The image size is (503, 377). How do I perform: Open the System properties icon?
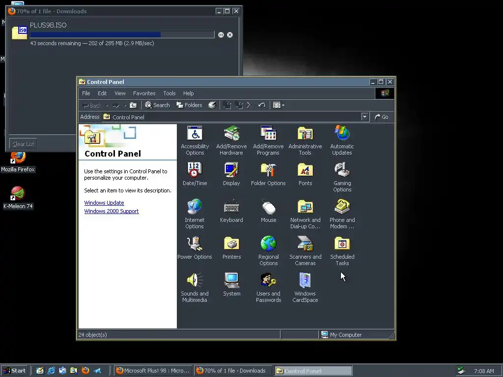coord(231,285)
